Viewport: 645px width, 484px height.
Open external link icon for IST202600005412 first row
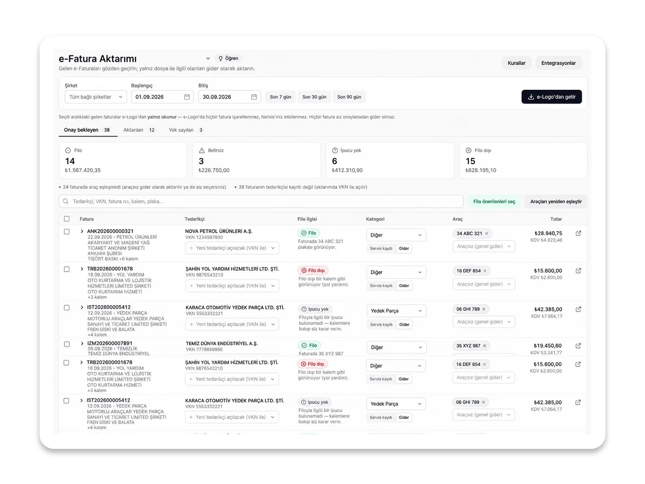578,309
